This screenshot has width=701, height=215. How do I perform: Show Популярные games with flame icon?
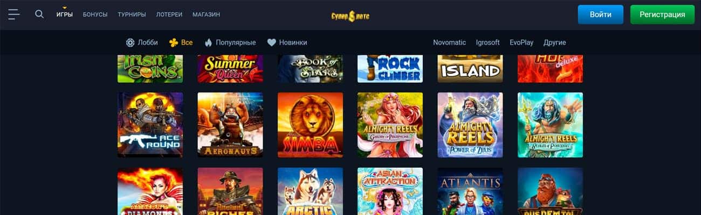(x=230, y=42)
